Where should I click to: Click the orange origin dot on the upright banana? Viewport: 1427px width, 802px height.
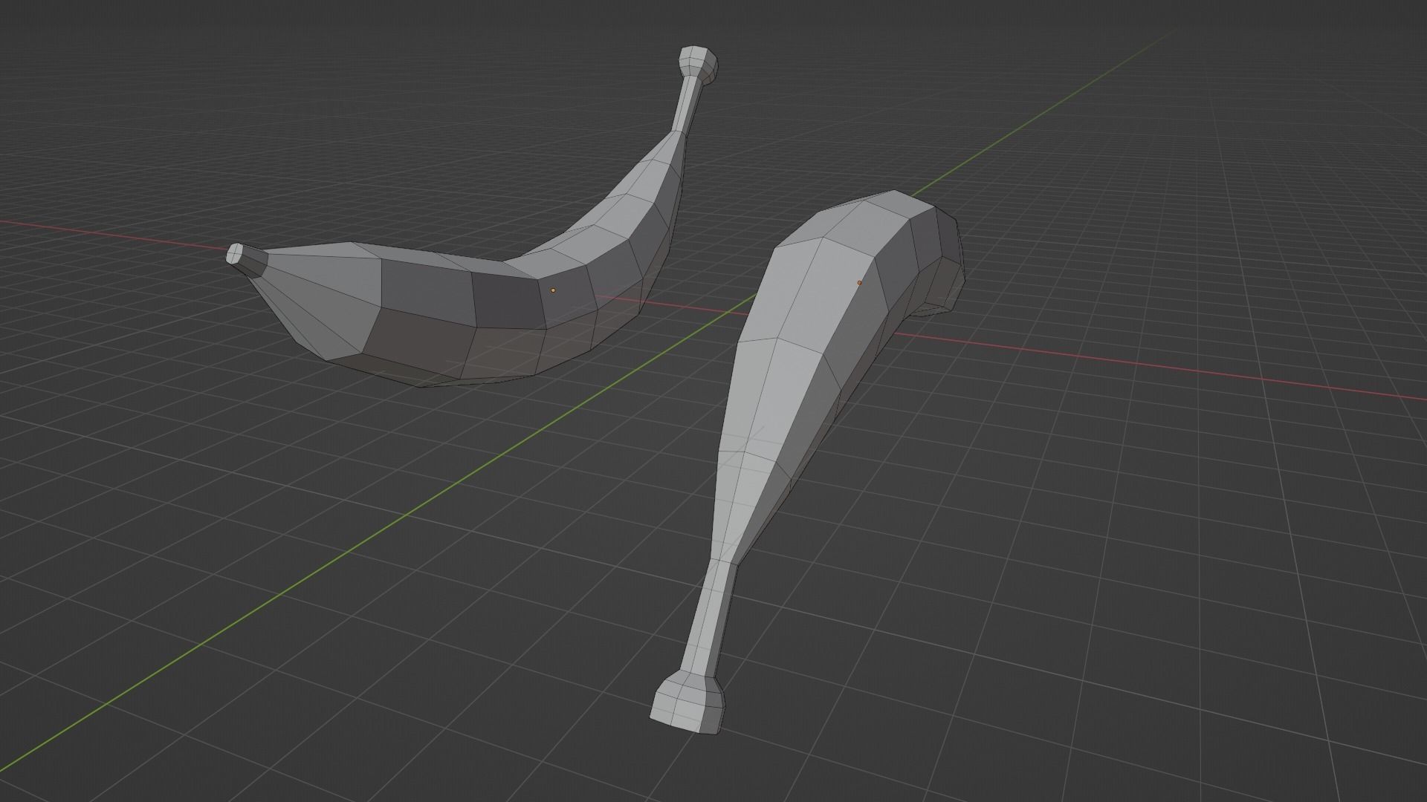(x=860, y=282)
